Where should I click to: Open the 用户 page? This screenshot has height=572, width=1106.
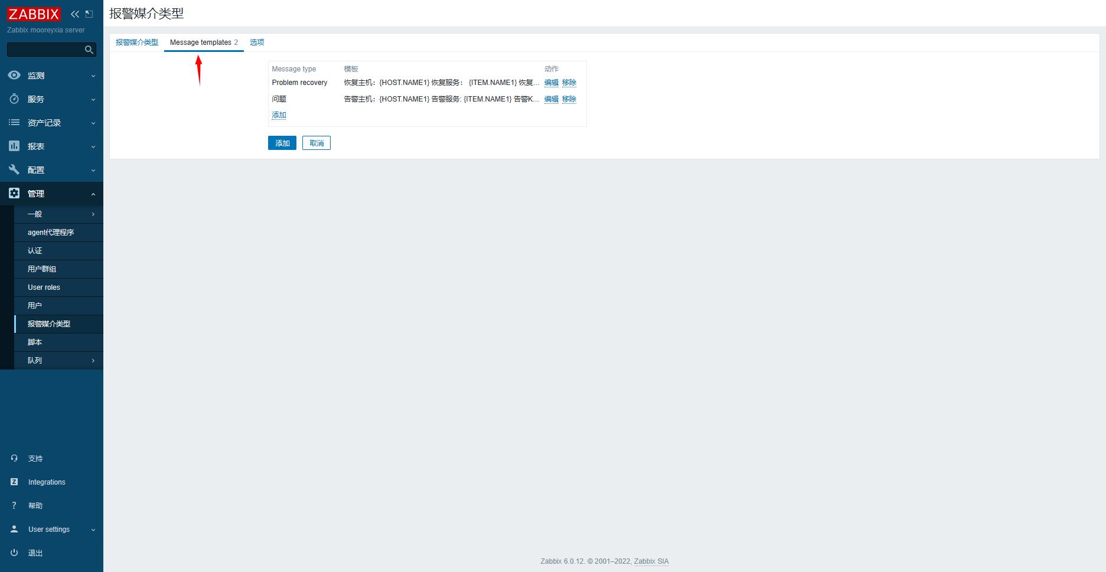pyautogui.click(x=58, y=306)
